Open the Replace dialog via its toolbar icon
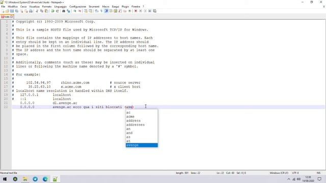Image resolution: width=326 pixels, height=183 pixels. click(68, 11)
